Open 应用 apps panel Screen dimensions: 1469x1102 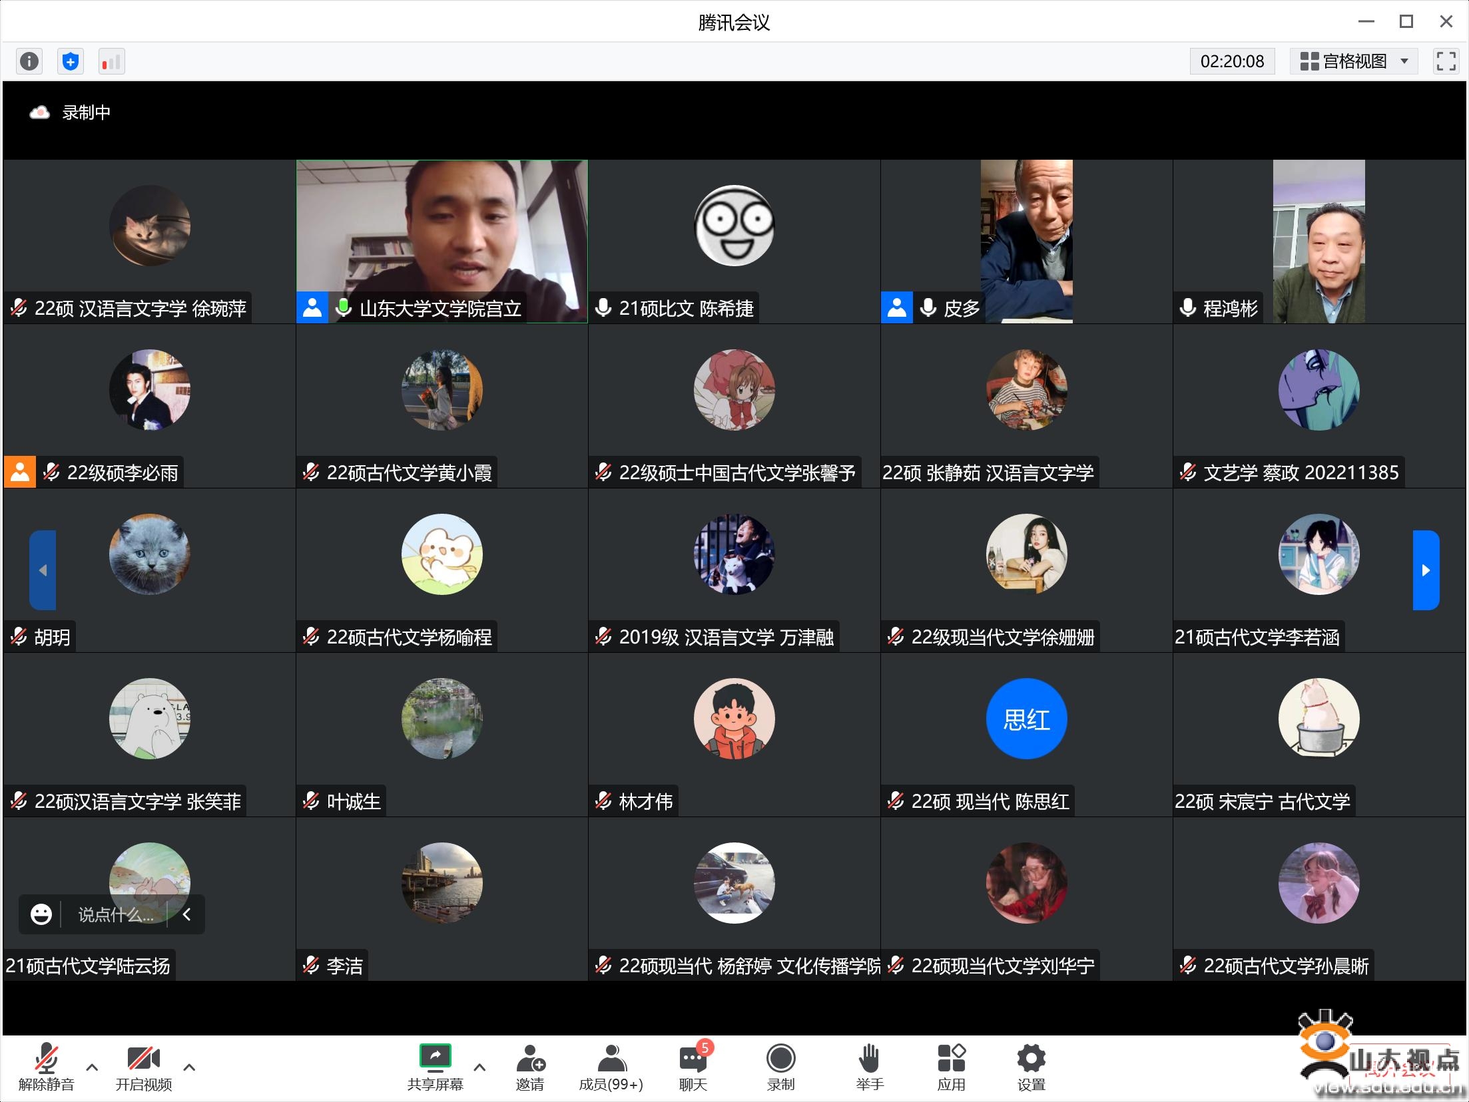click(951, 1067)
